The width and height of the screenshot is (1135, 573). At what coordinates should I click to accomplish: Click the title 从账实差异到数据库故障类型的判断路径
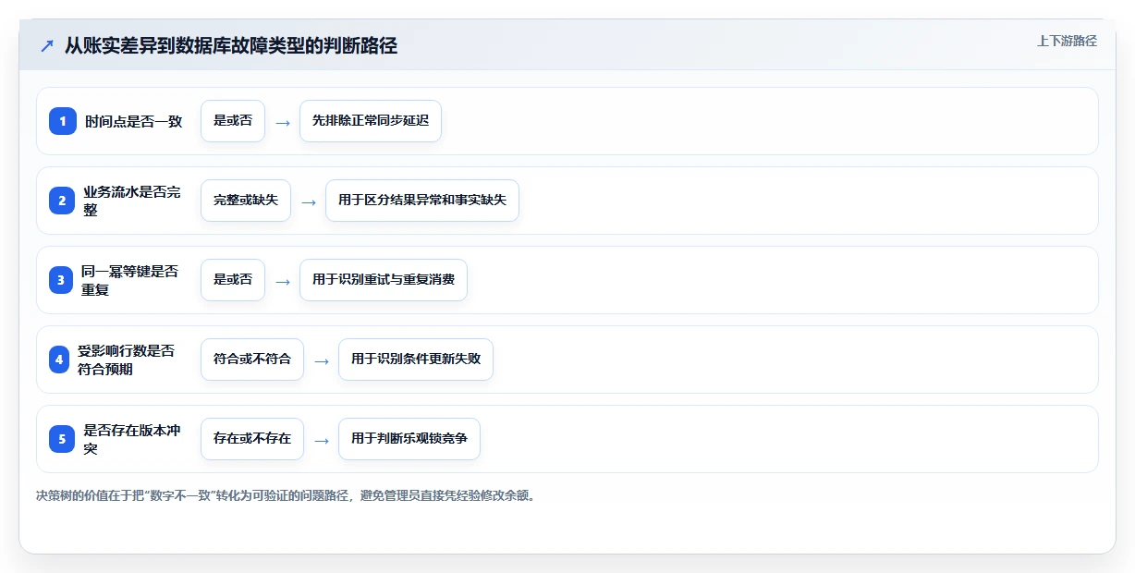tap(231, 46)
